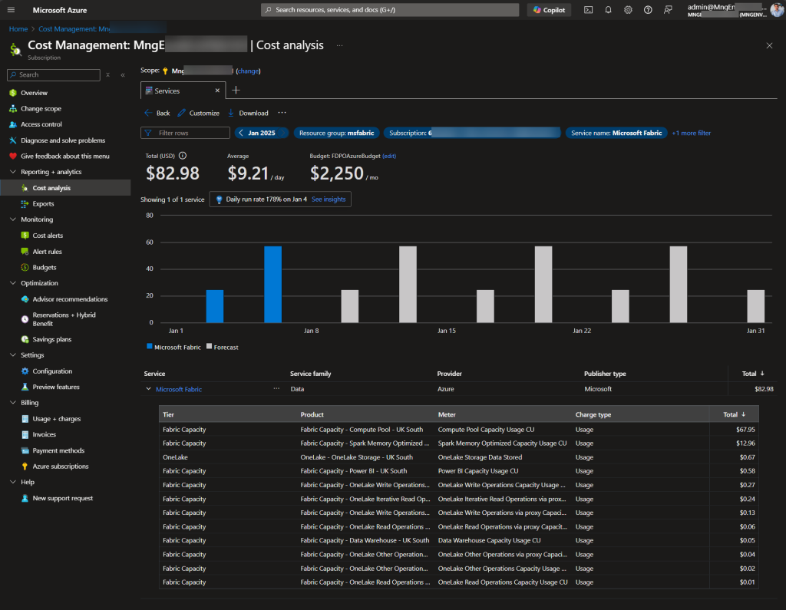Screen dimensions: 786x610
Task: Collapse the sidebar with double-chevron icon
Action: point(123,75)
